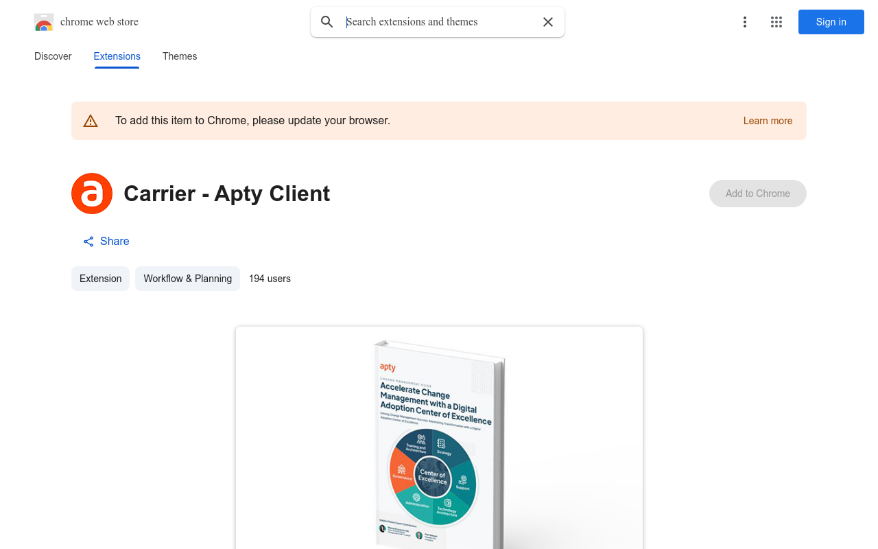
Task: Click the magnifying glass search icon
Action: coord(327,22)
